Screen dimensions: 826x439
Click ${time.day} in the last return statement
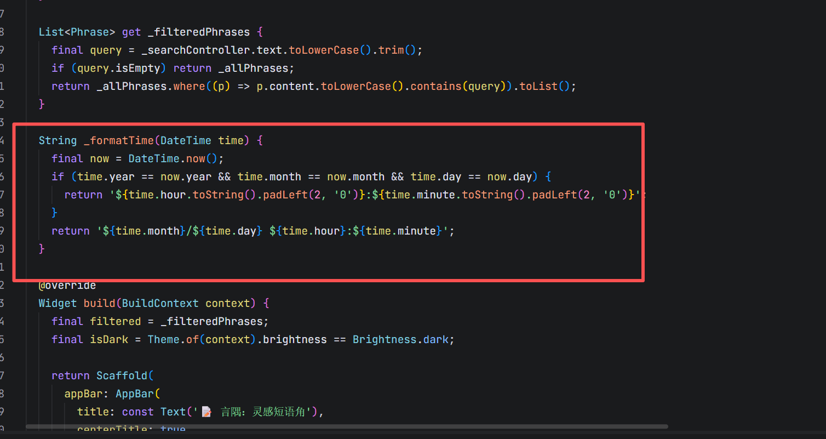(x=228, y=231)
